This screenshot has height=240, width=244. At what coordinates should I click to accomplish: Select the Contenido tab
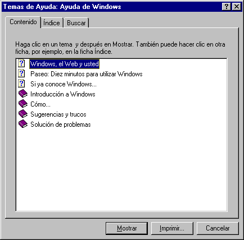(23, 22)
